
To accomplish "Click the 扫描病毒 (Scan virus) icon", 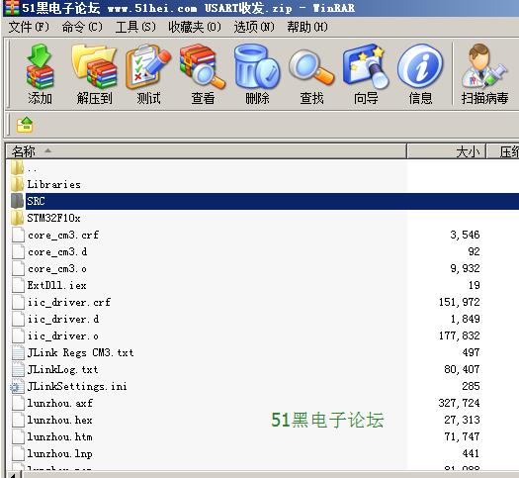I will click(x=484, y=67).
